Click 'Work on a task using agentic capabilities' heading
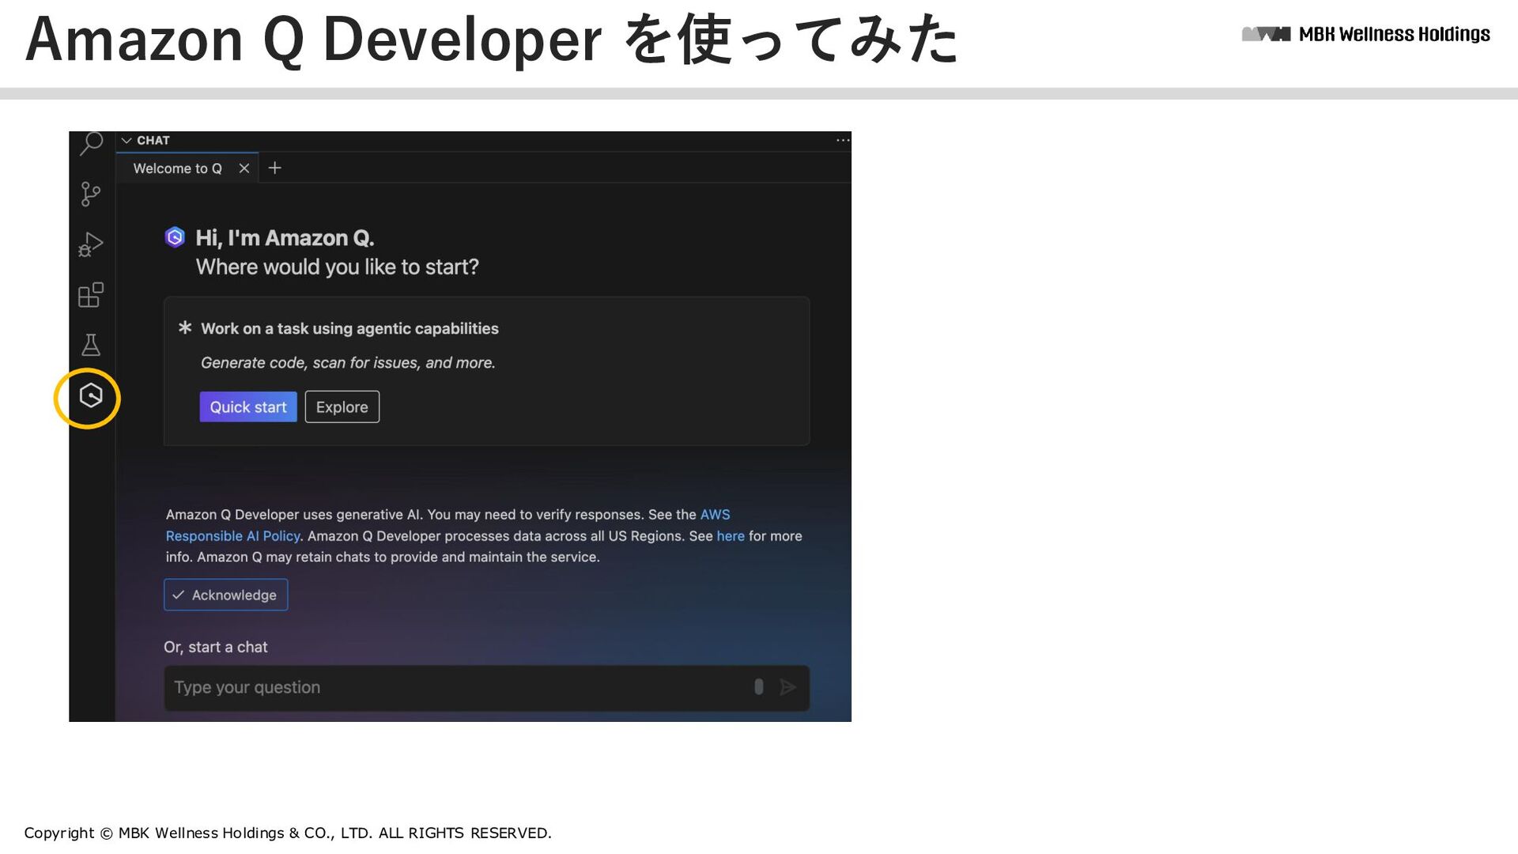The height and width of the screenshot is (854, 1518). tap(349, 329)
